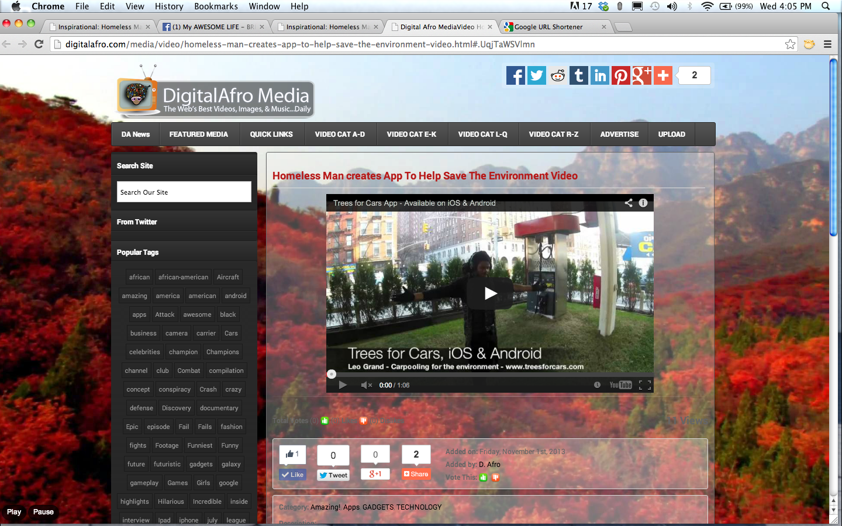Unmute the video volume icon
The width and height of the screenshot is (842, 526).
(366, 385)
